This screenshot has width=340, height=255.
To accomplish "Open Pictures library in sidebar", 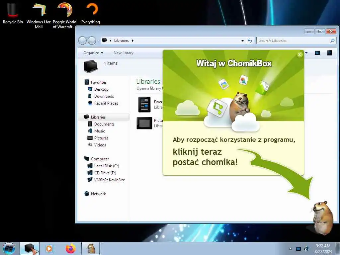I will tap(101, 138).
